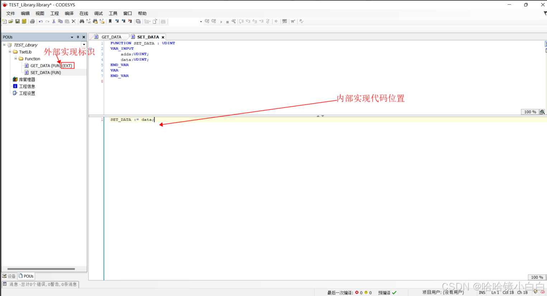
Task: Open the search scope dropdown in toolbar
Action: pyautogui.click(x=201, y=22)
